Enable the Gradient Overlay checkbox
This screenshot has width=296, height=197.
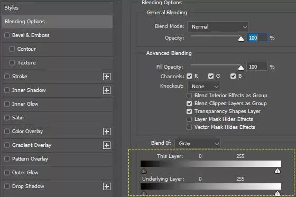point(7,145)
